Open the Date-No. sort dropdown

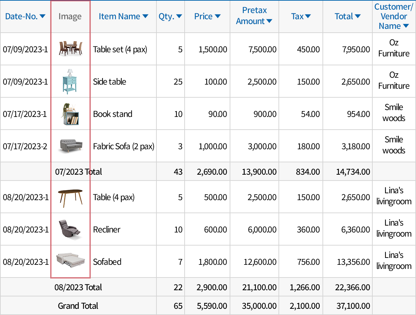(43, 17)
